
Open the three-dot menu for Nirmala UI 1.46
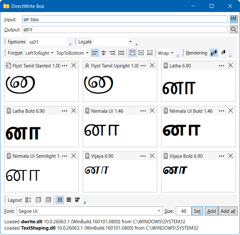143,111
